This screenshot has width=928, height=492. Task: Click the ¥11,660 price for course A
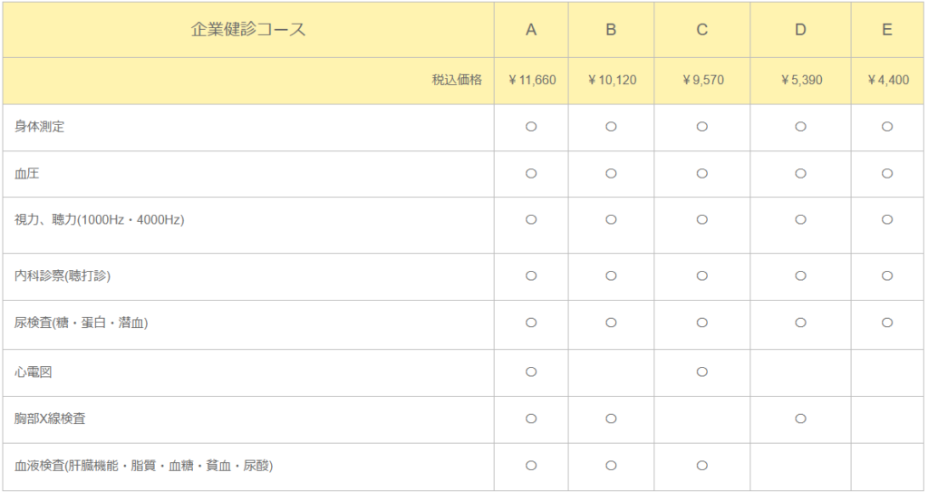531,81
